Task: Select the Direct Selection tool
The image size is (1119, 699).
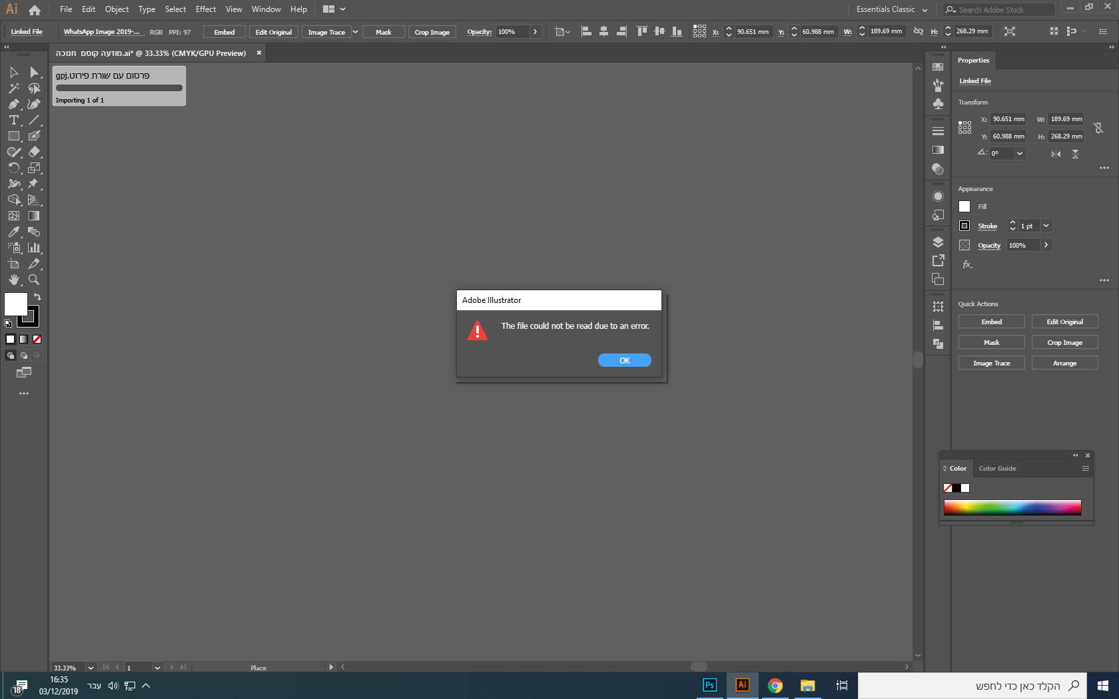Action: (x=34, y=72)
